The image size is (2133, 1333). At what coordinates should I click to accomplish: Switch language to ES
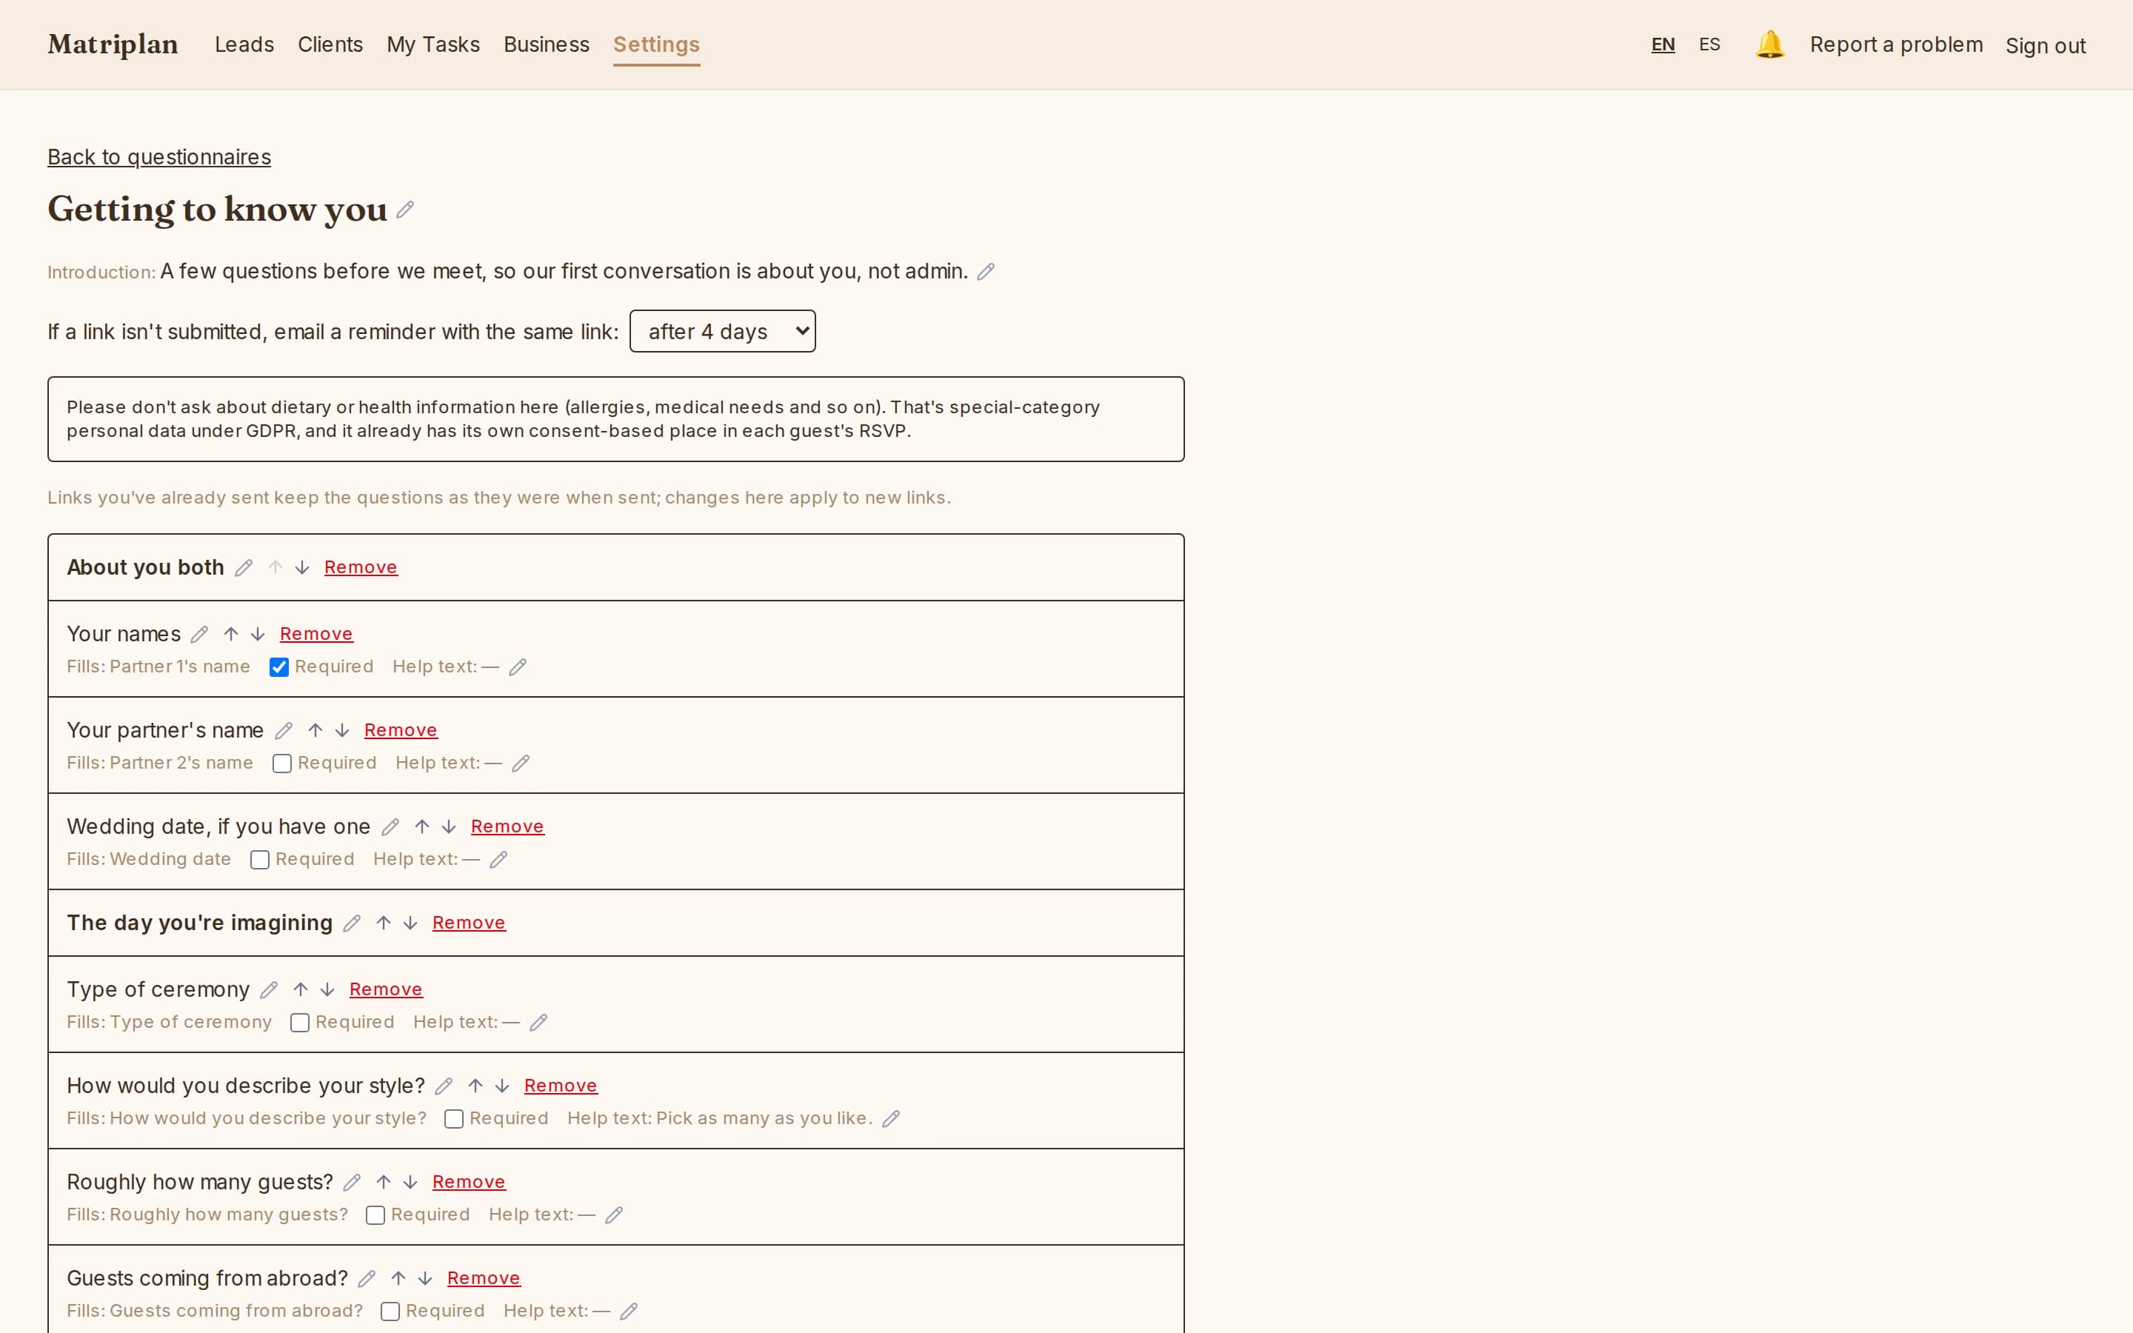pyautogui.click(x=1709, y=44)
